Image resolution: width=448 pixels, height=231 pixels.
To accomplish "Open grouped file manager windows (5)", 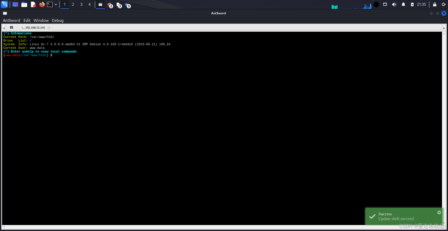I will pyautogui.click(x=128, y=5).
